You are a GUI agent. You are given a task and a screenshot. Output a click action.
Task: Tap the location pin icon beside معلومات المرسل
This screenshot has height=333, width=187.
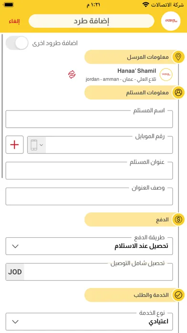click(x=178, y=57)
